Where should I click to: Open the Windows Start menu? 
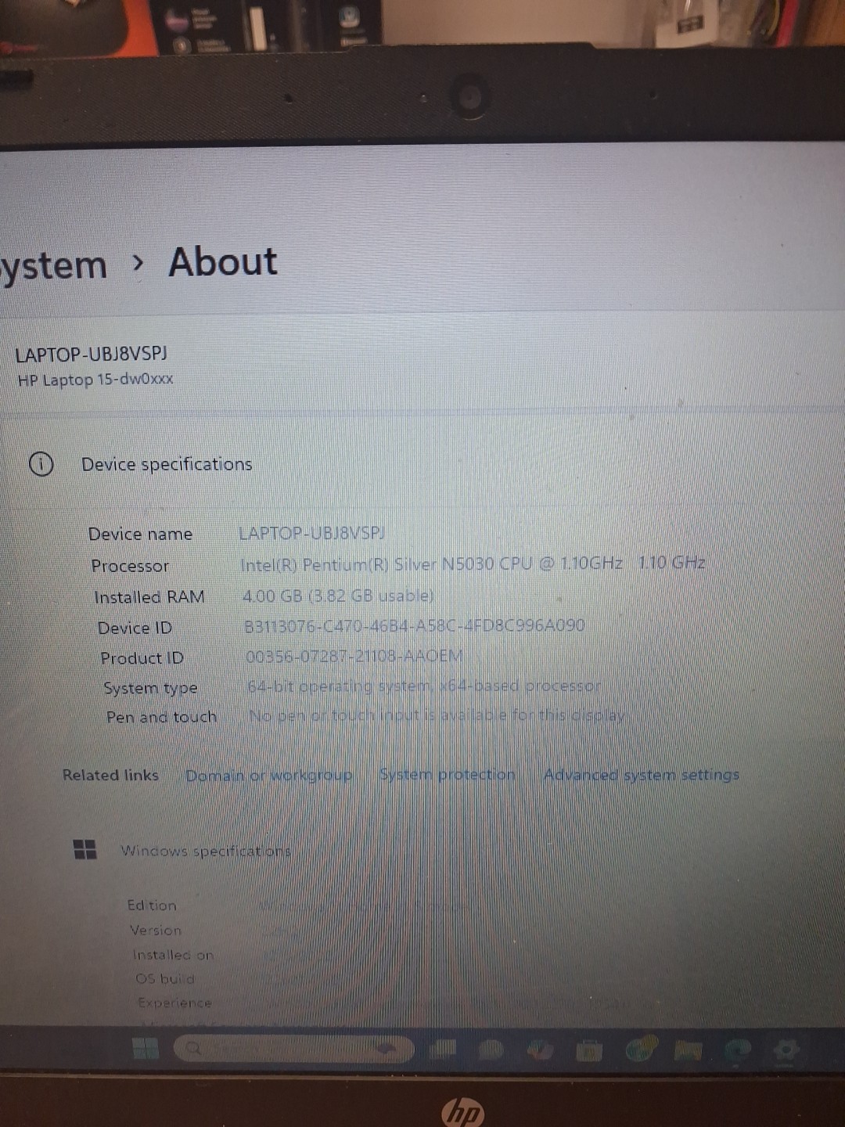(146, 1048)
